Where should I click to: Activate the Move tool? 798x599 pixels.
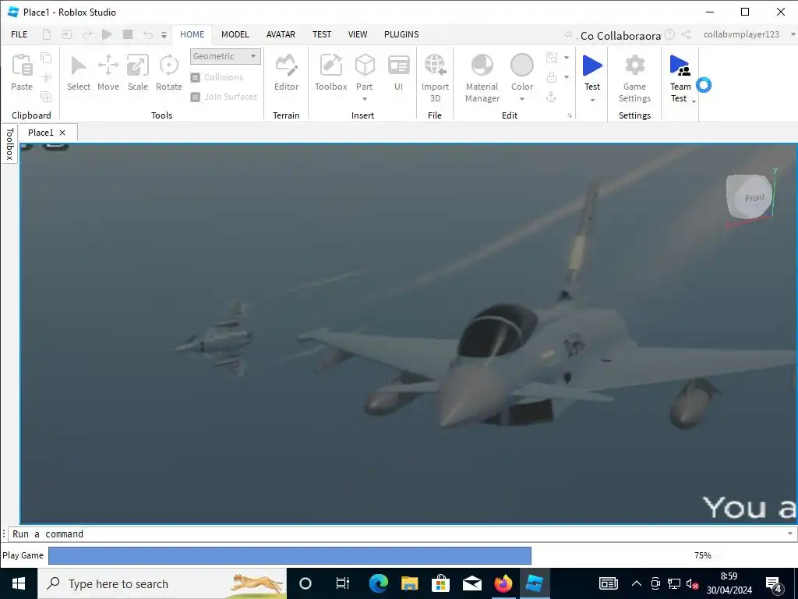(x=108, y=73)
